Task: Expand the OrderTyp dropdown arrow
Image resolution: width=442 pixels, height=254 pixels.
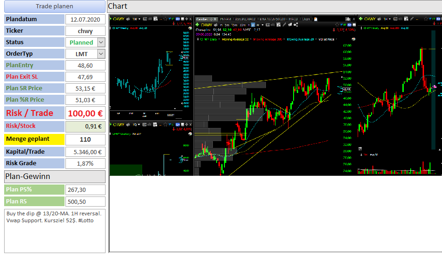Action: 101,54
